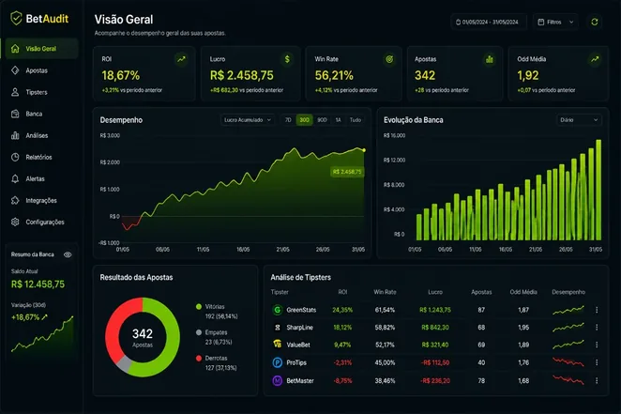
Task: Sort tipsters by Win Rate column header
Action: (385, 292)
